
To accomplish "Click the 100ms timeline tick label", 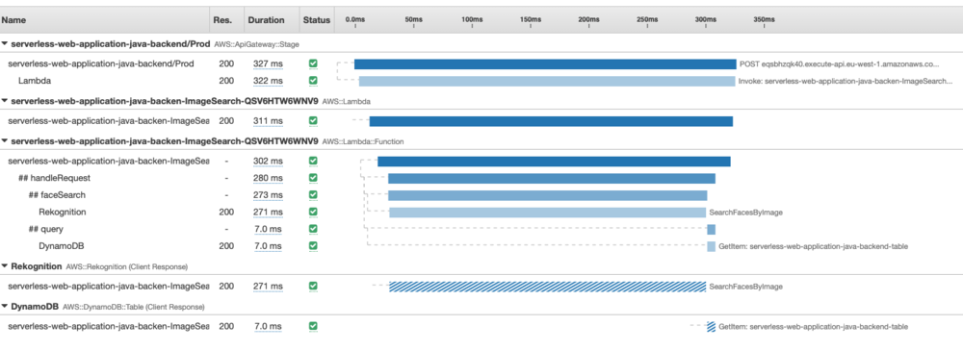I will point(472,19).
